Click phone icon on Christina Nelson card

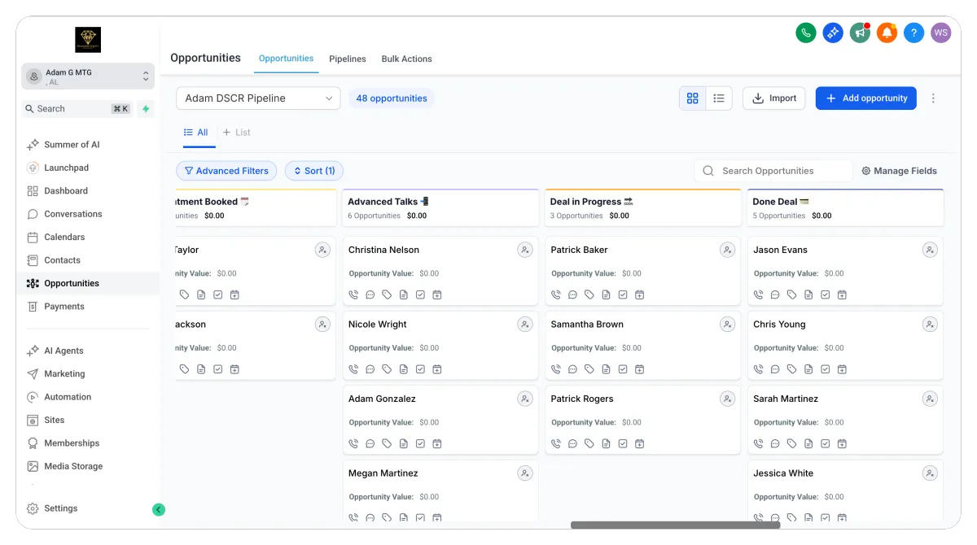click(353, 294)
